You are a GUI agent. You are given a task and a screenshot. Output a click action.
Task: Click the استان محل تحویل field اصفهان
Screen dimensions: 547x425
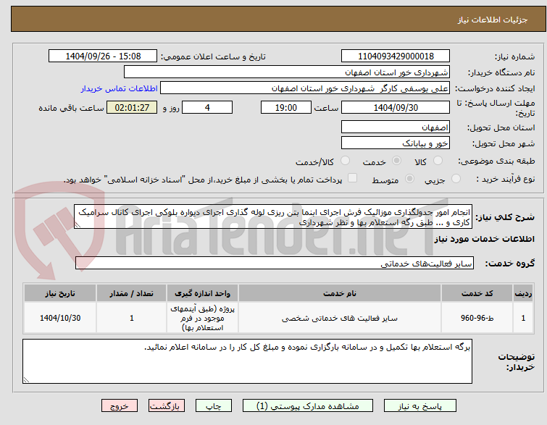point(396,127)
